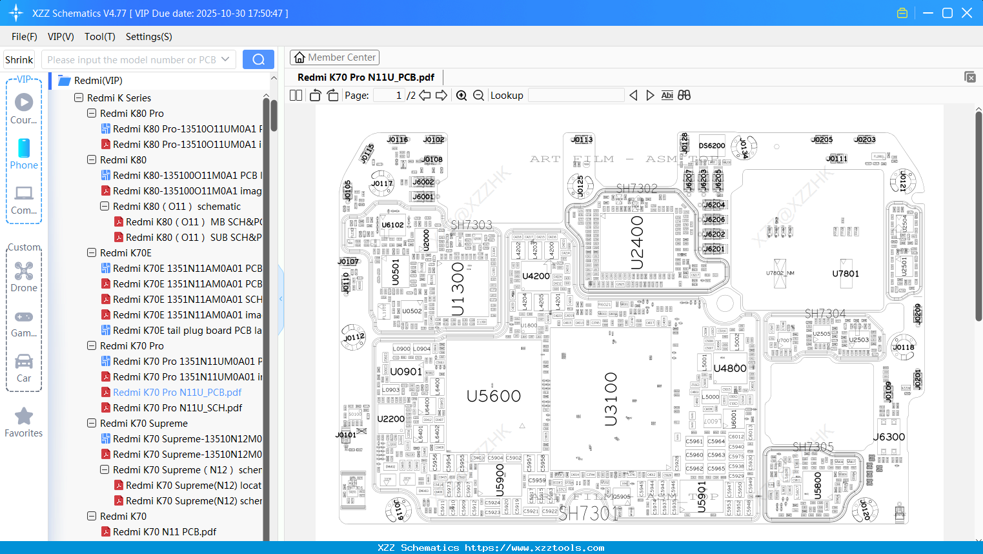Open the File(F) menu
Image resolution: width=983 pixels, height=554 pixels.
pyautogui.click(x=25, y=37)
